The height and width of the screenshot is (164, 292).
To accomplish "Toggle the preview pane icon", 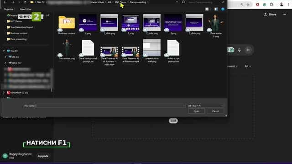I will click(x=216, y=9).
